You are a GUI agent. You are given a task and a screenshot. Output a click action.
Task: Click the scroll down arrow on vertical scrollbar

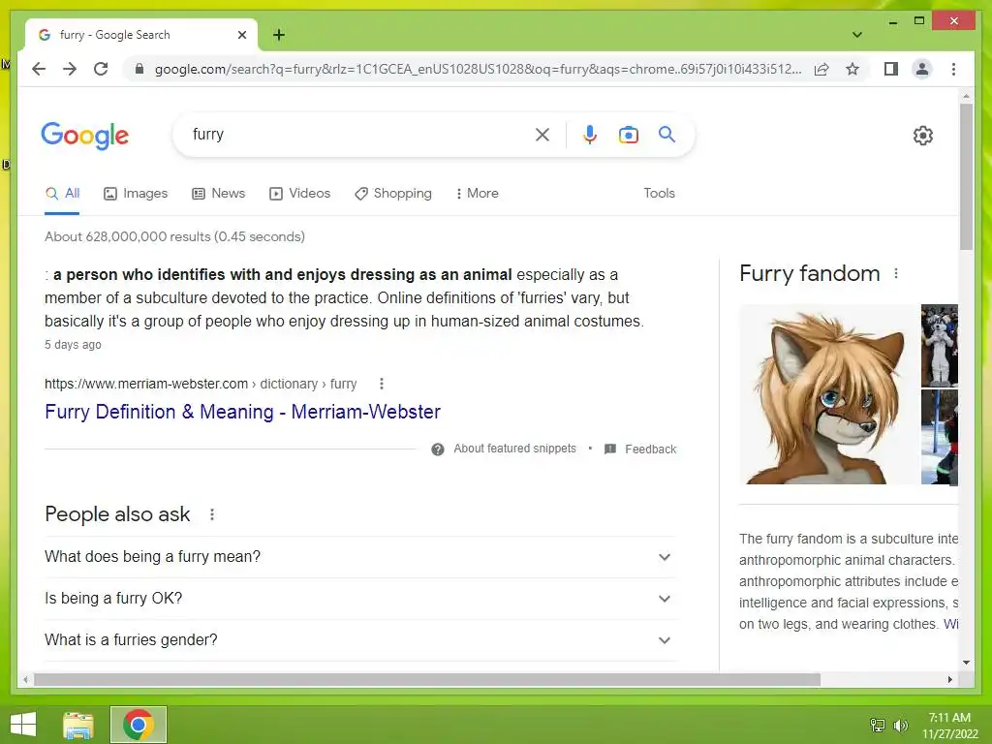pos(966,663)
